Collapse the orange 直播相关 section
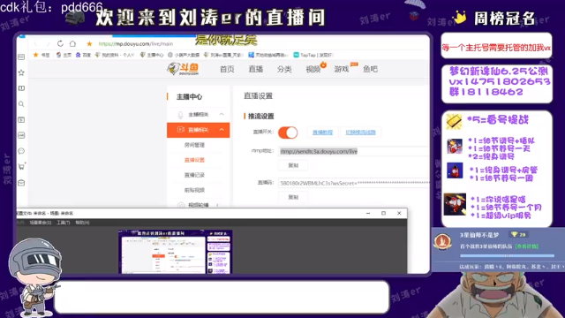The height and width of the screenshot is (318, 565). point(198,130)
